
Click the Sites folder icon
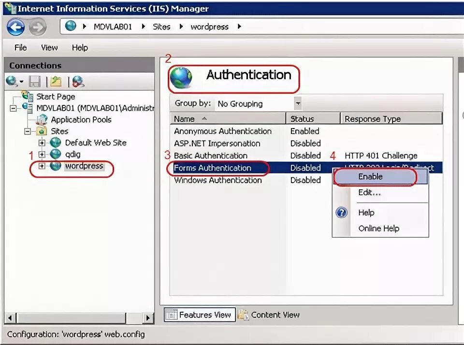(x=42, y=131)
